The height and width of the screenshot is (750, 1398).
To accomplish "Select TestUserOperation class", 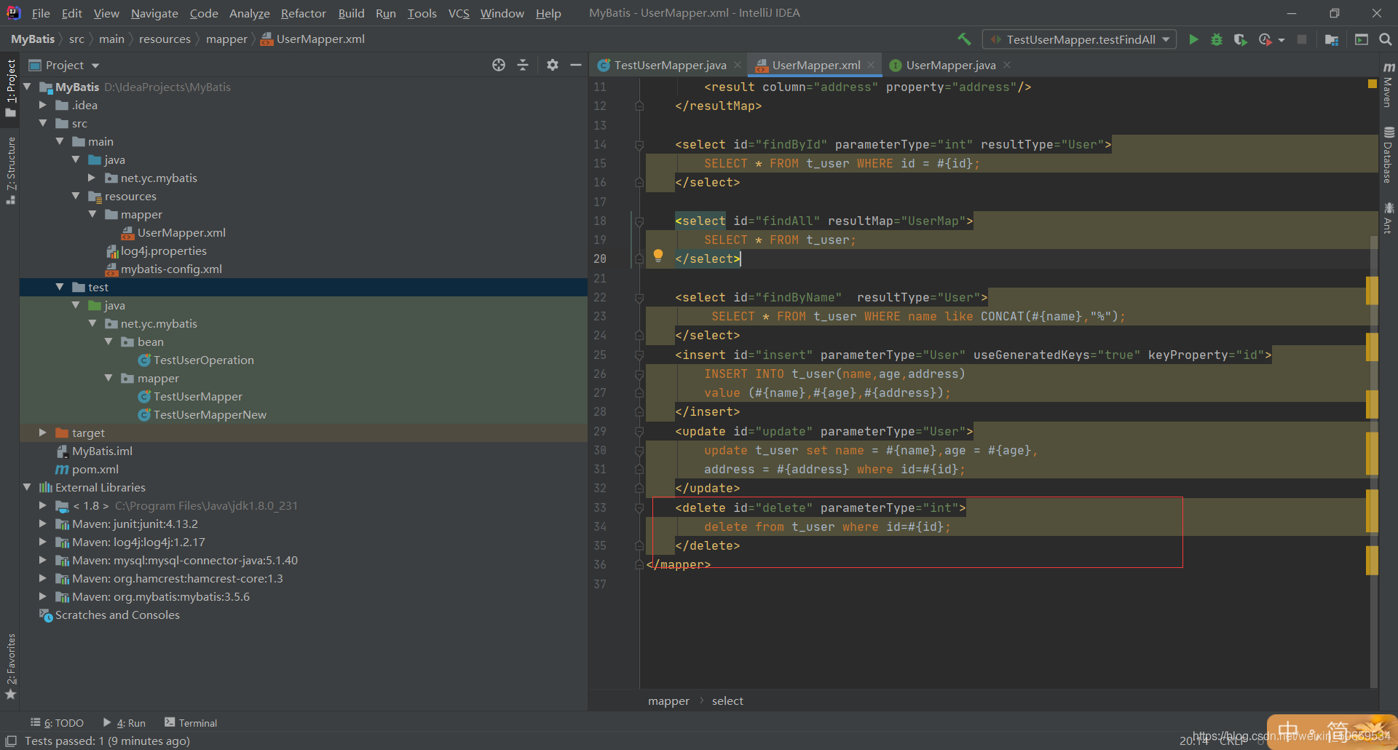I will (x=196, y=360).
